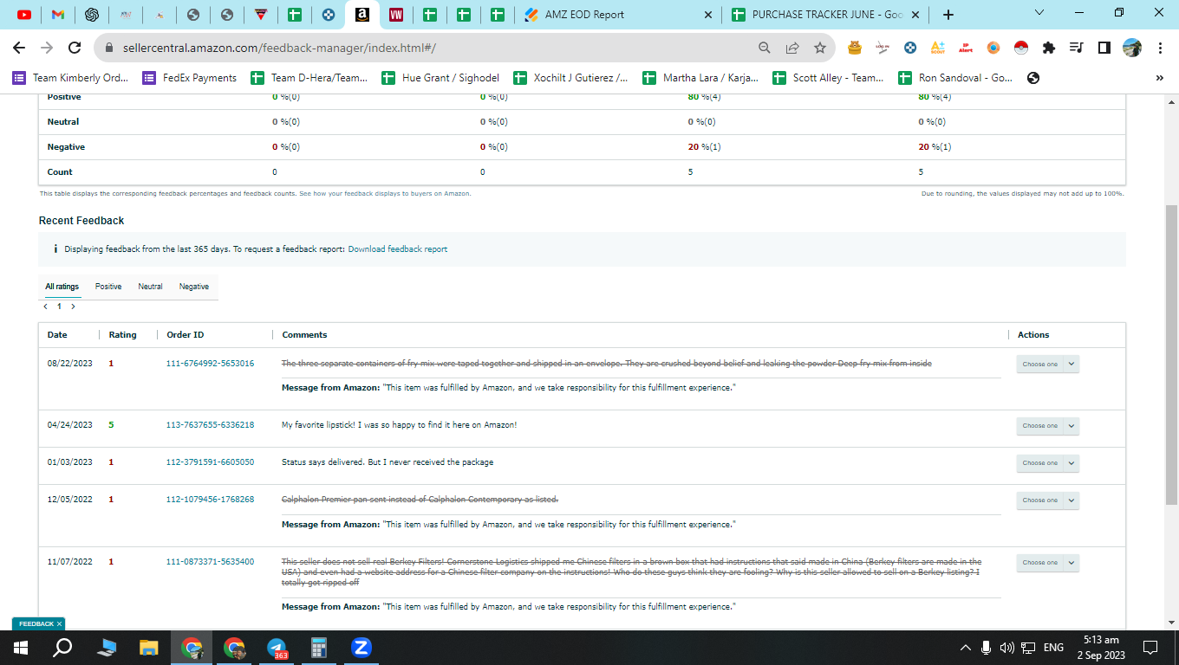This screenshot has width=1179, height=665.
Task: Open order 111-6764992-5653016
Action: point(210,364)
